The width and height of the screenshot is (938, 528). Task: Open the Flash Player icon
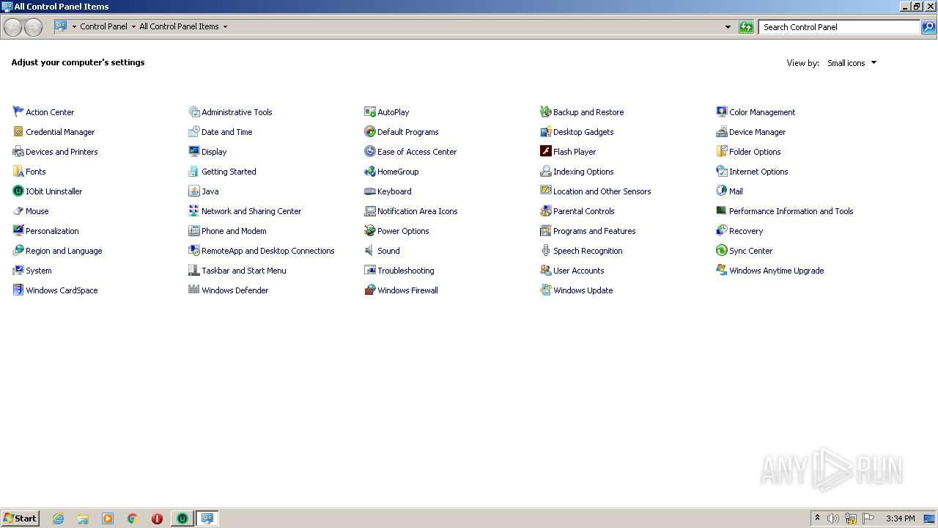point(546,151)
